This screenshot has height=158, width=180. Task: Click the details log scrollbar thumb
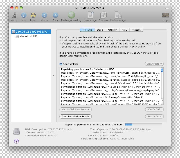pyautogui.click(x=162, y=70)
